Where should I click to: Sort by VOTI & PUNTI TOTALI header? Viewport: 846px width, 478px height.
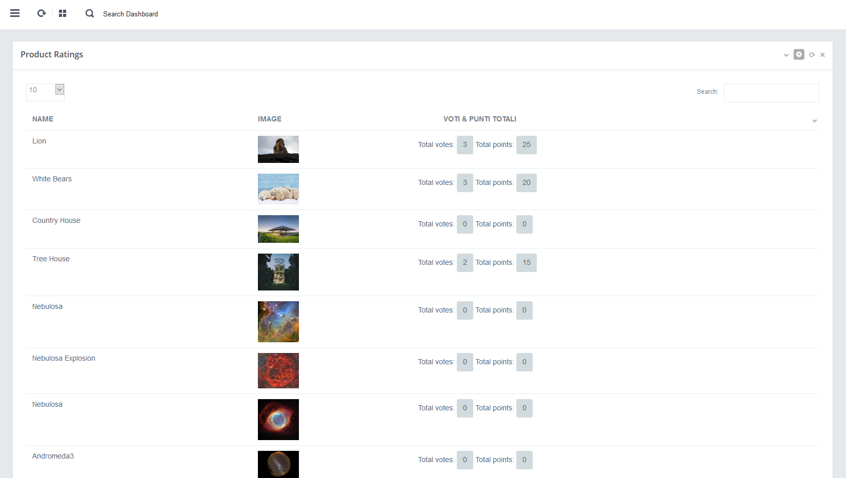479,119
